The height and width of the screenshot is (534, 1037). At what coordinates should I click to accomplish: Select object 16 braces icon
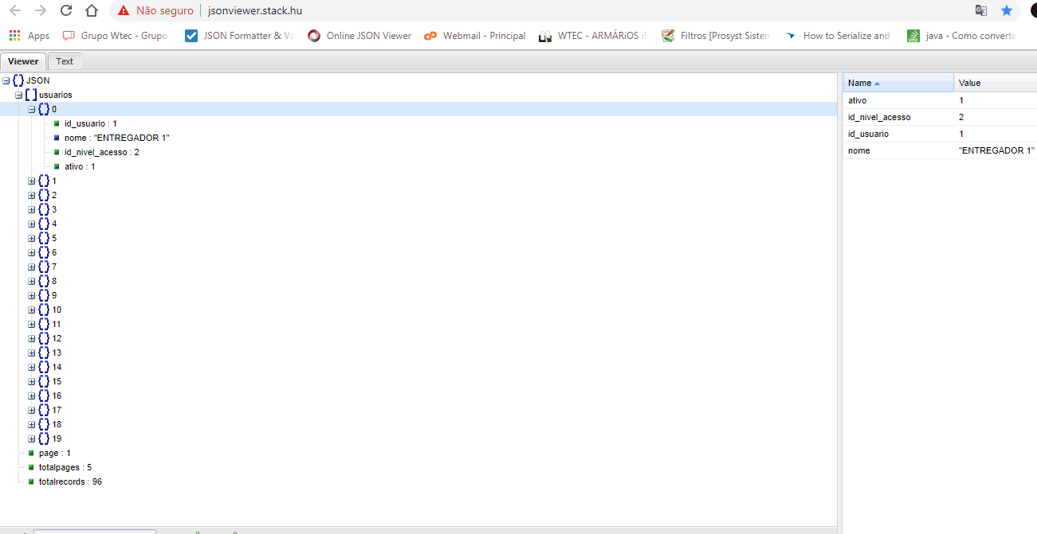click(44, 396)
